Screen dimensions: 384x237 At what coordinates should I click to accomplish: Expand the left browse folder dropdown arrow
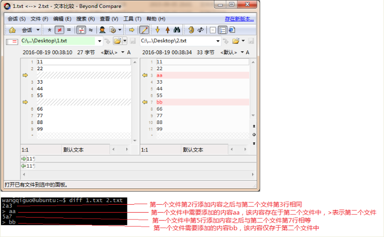click(x=125, y=41)
